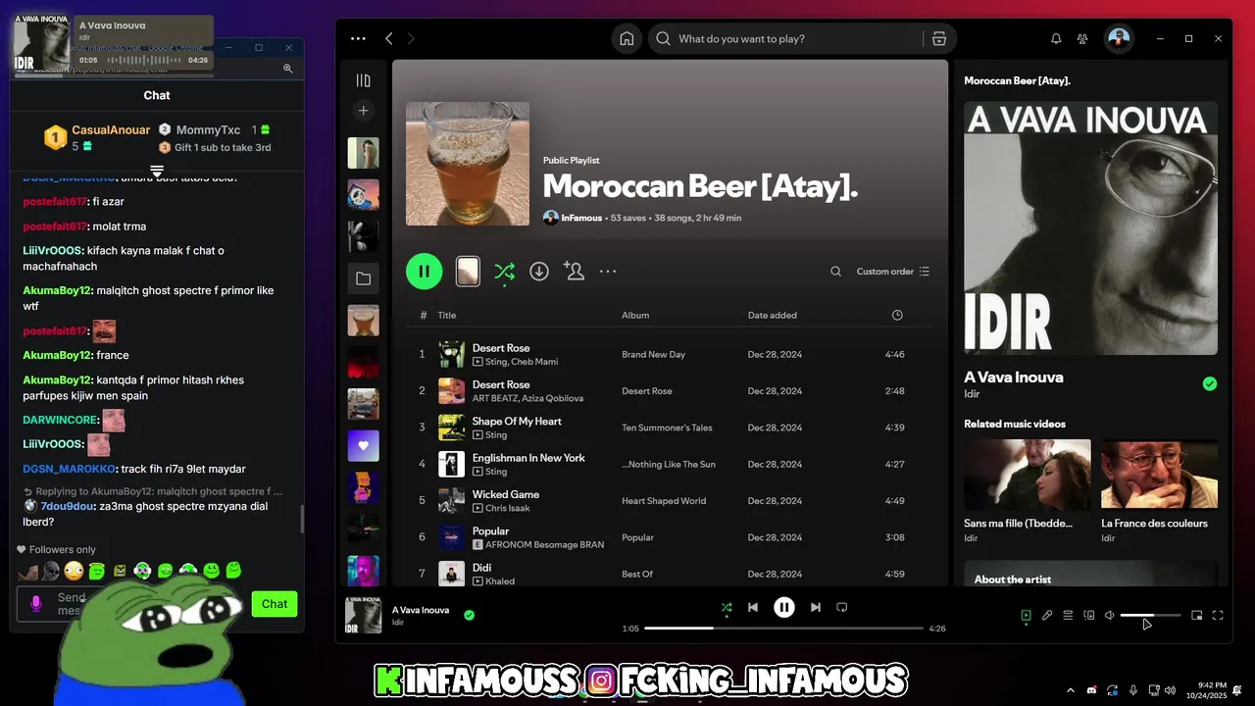Open Spotify notifications bell
The image size is (1255, 706).
tap(1056, 39)
